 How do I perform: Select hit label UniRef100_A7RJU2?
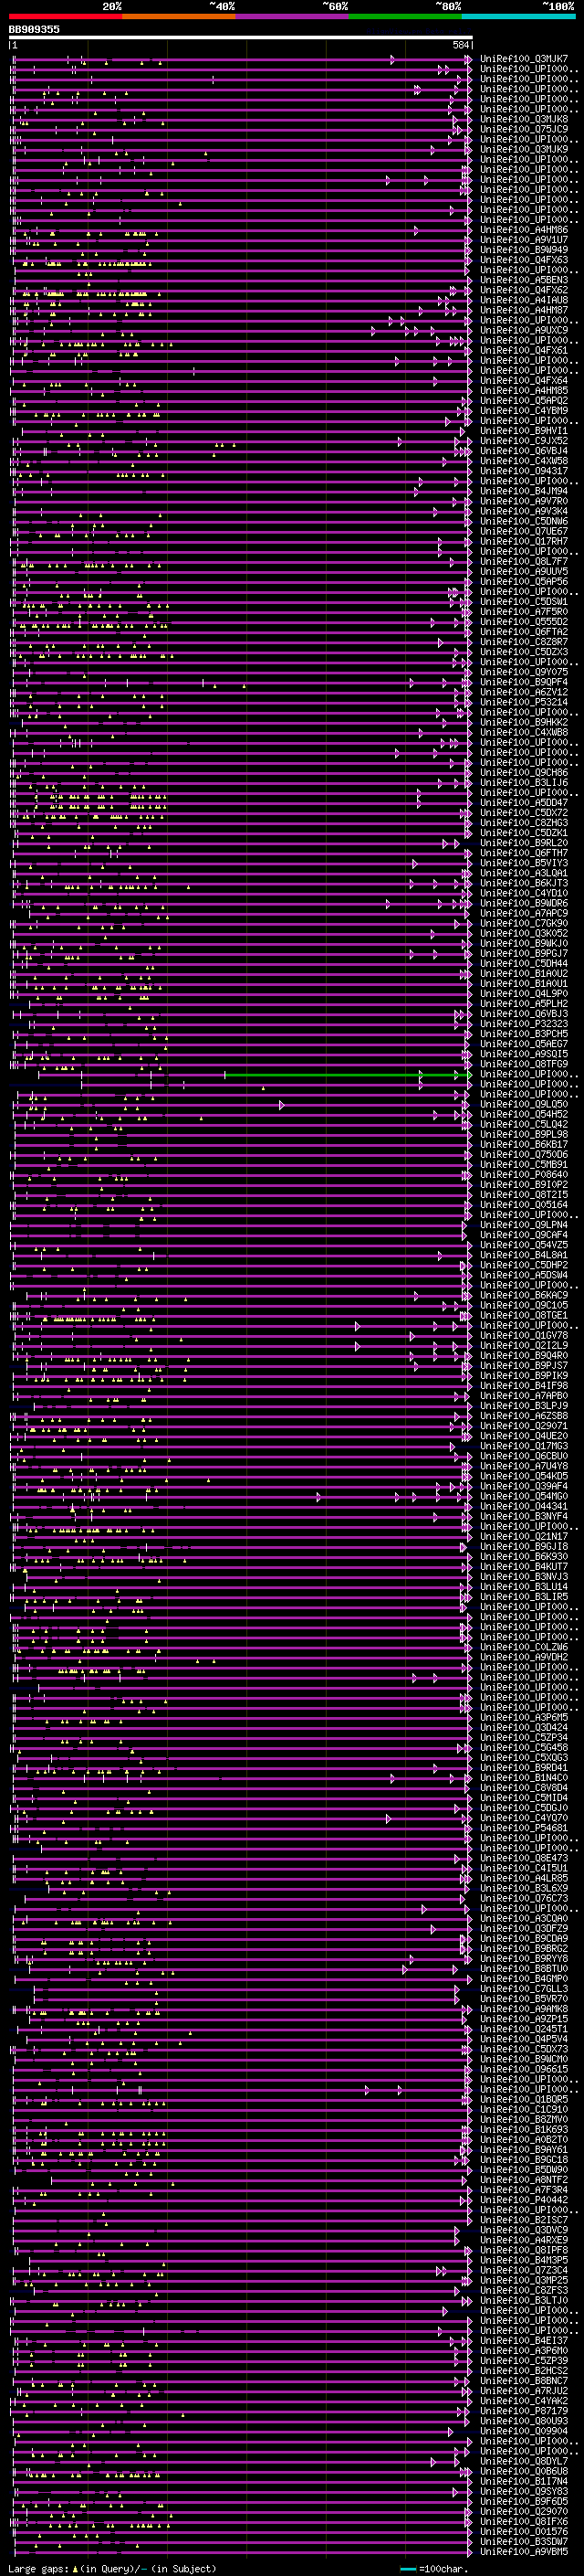[524, 2391]
